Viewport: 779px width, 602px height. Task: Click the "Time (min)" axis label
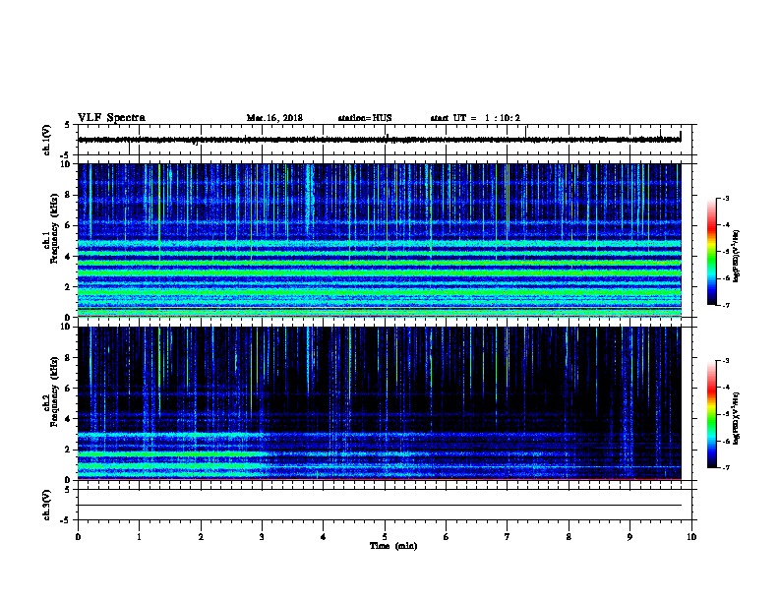pyautogui.click(x=393, y=546)
